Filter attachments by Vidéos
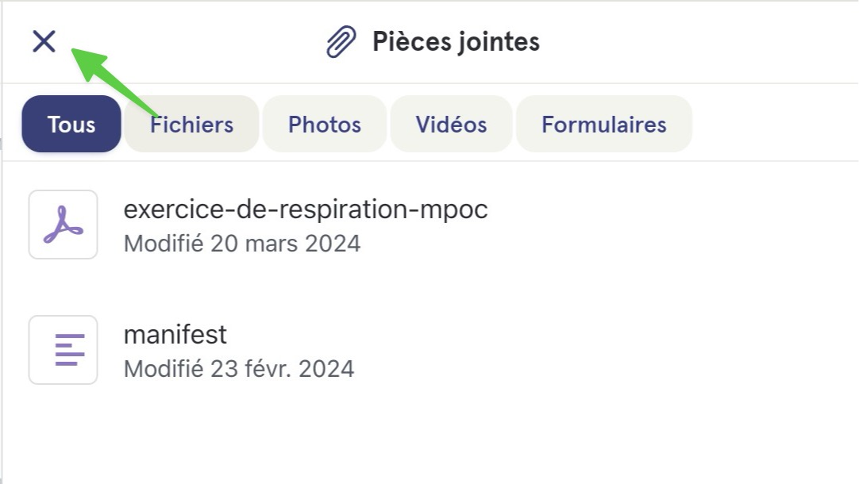The image size is (859, 484). (452, 125)
